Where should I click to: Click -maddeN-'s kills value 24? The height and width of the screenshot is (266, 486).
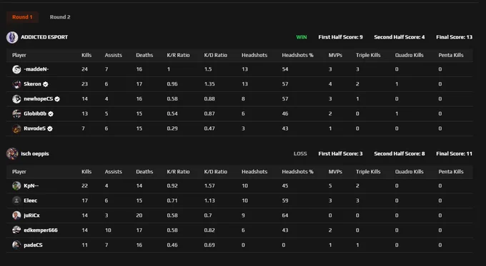[x=84, y=69]
